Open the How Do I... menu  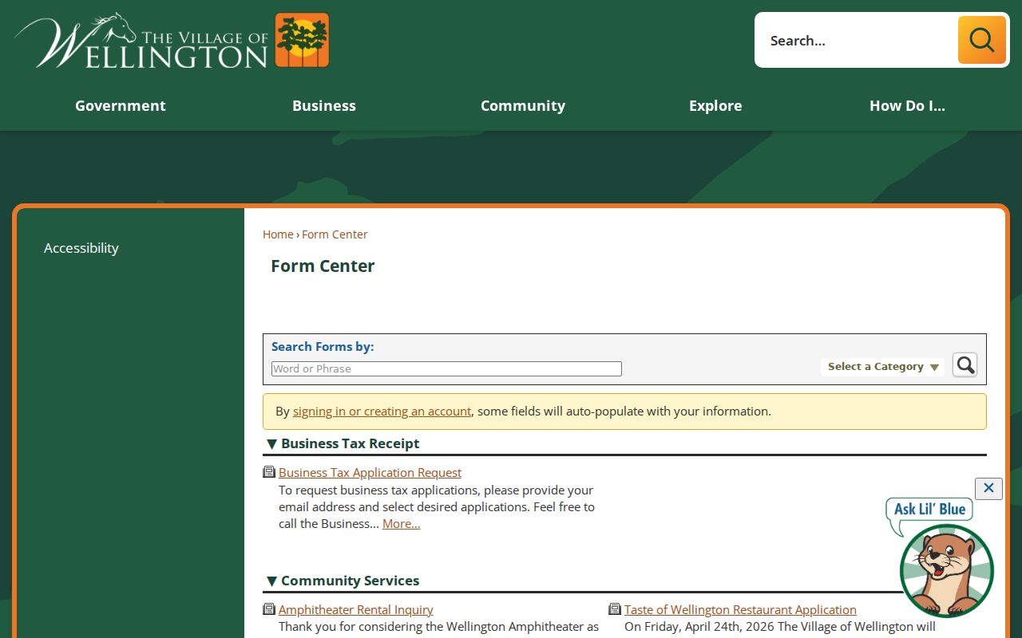[907, 105]
